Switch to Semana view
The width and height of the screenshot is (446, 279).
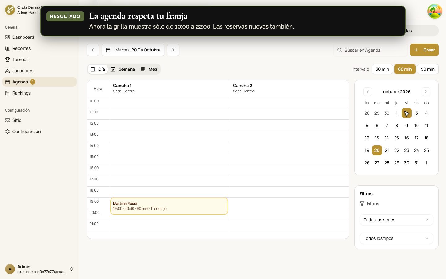[123, 69]
